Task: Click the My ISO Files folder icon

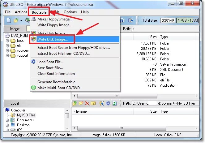Action: 13,115
